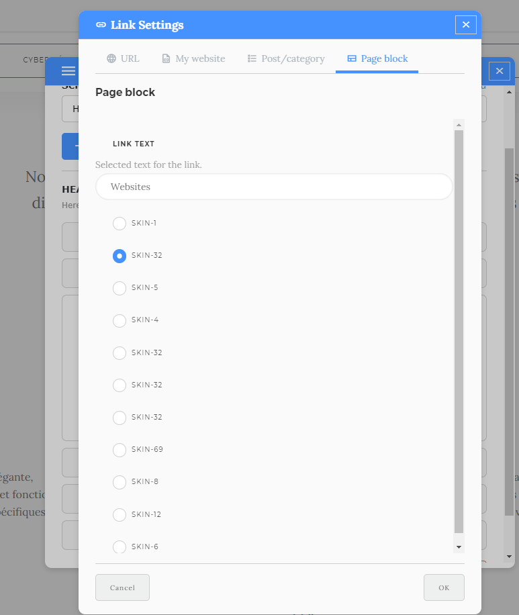Select the Post/category tab
Viewport: 519px width, 615px height.
tap(286, 58)
